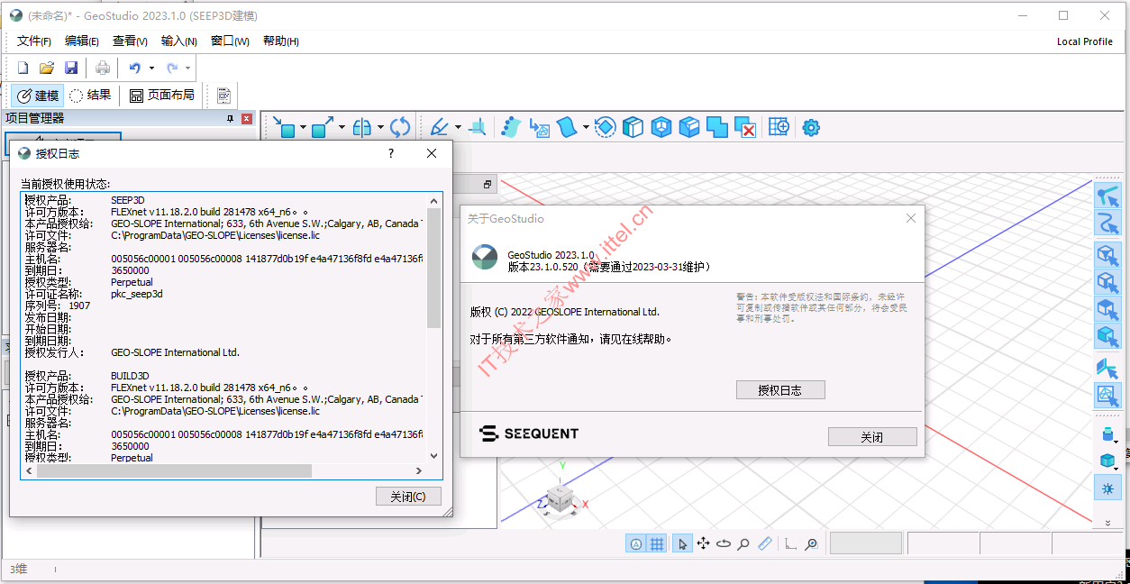
Task: Click the points-on-surface icon
Action: pos(511,127)
